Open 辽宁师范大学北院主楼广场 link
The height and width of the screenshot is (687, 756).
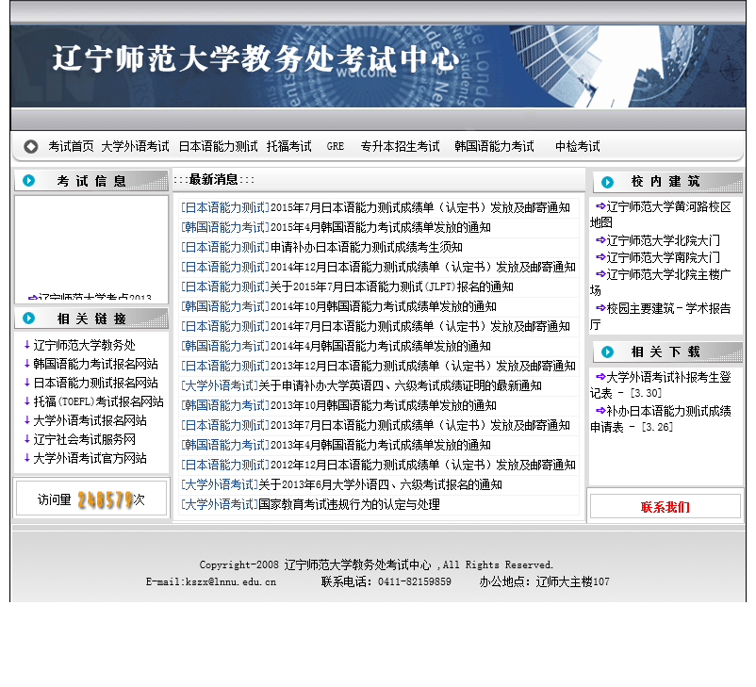(x=661, y=282)
